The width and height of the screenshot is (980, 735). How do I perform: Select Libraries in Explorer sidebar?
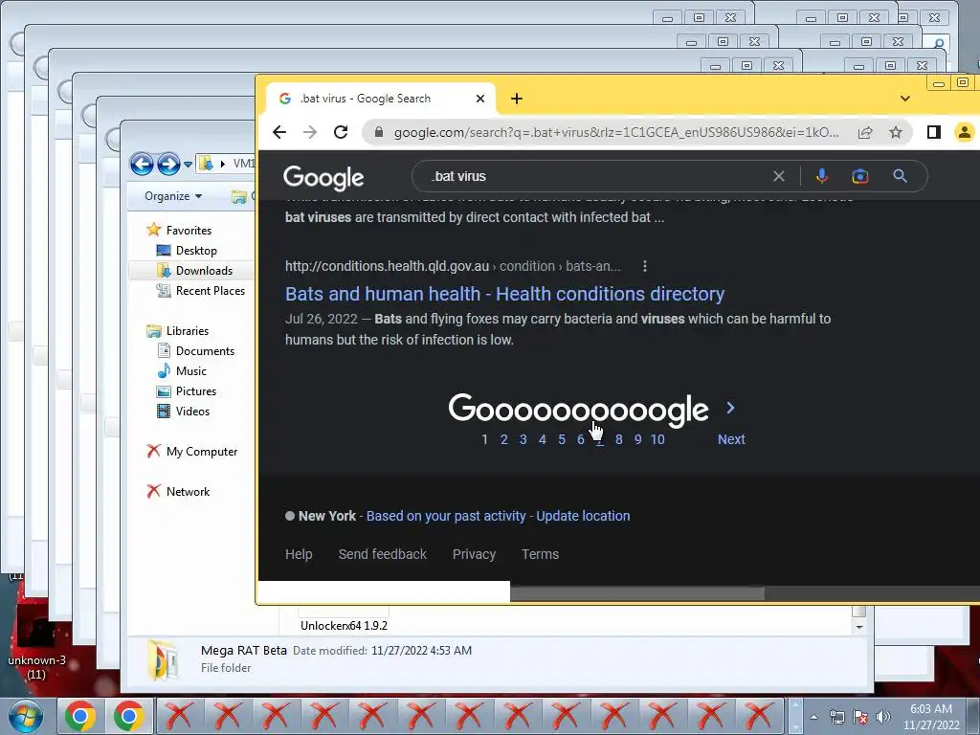(x=187, y=331)
